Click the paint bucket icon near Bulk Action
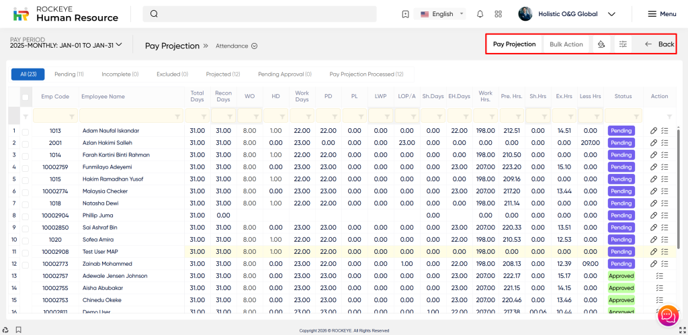688x335 pixels. tap(601, 44)
